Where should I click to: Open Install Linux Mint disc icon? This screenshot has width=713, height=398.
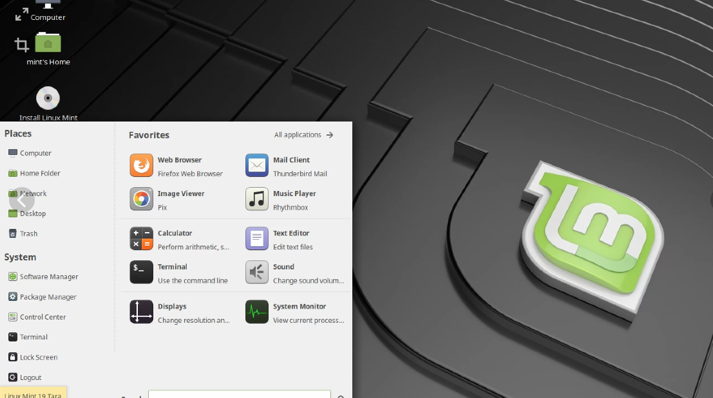click(48, 98)
